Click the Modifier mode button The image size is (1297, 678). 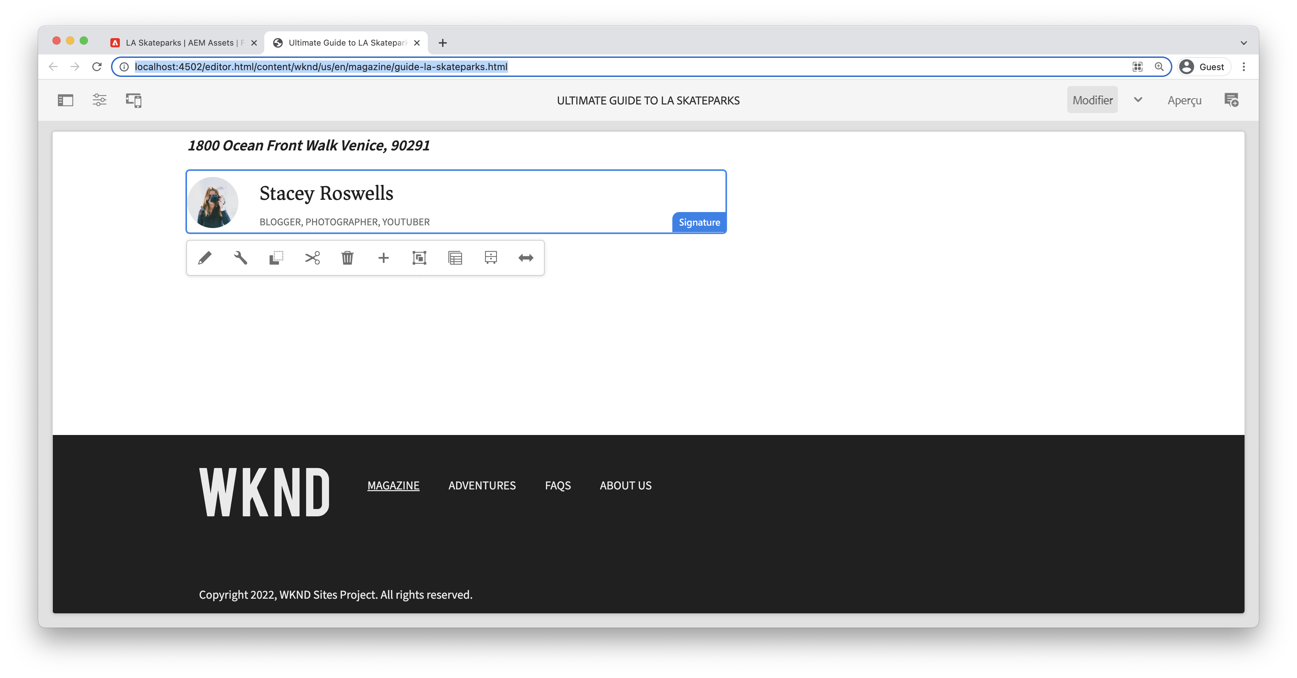pyautogui.click(x=1092, y=100)
